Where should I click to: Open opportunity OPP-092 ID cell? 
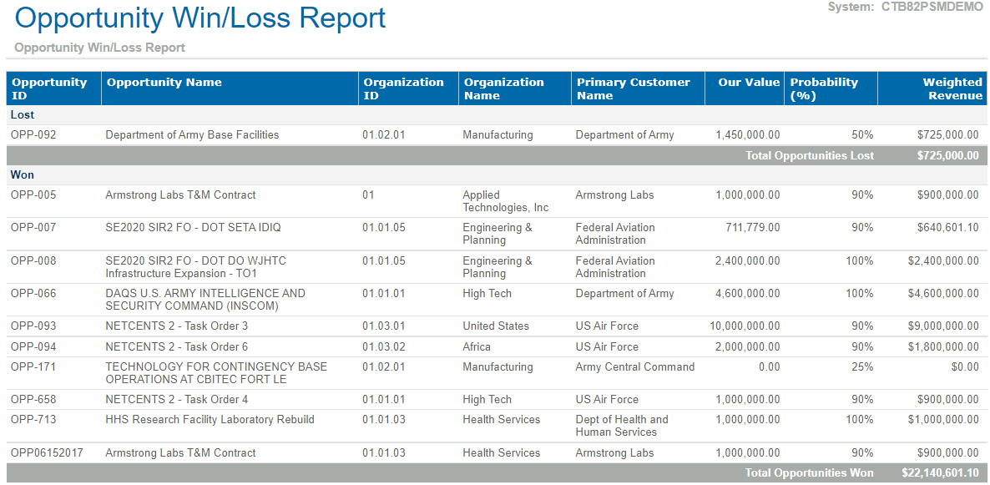33,135
